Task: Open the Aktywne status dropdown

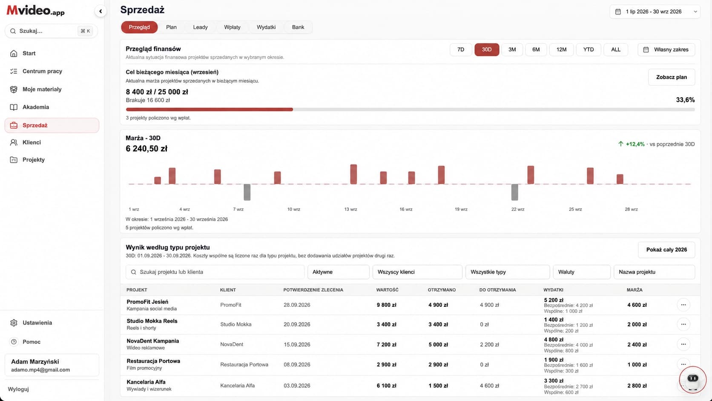Action: [x=339, y=272]
